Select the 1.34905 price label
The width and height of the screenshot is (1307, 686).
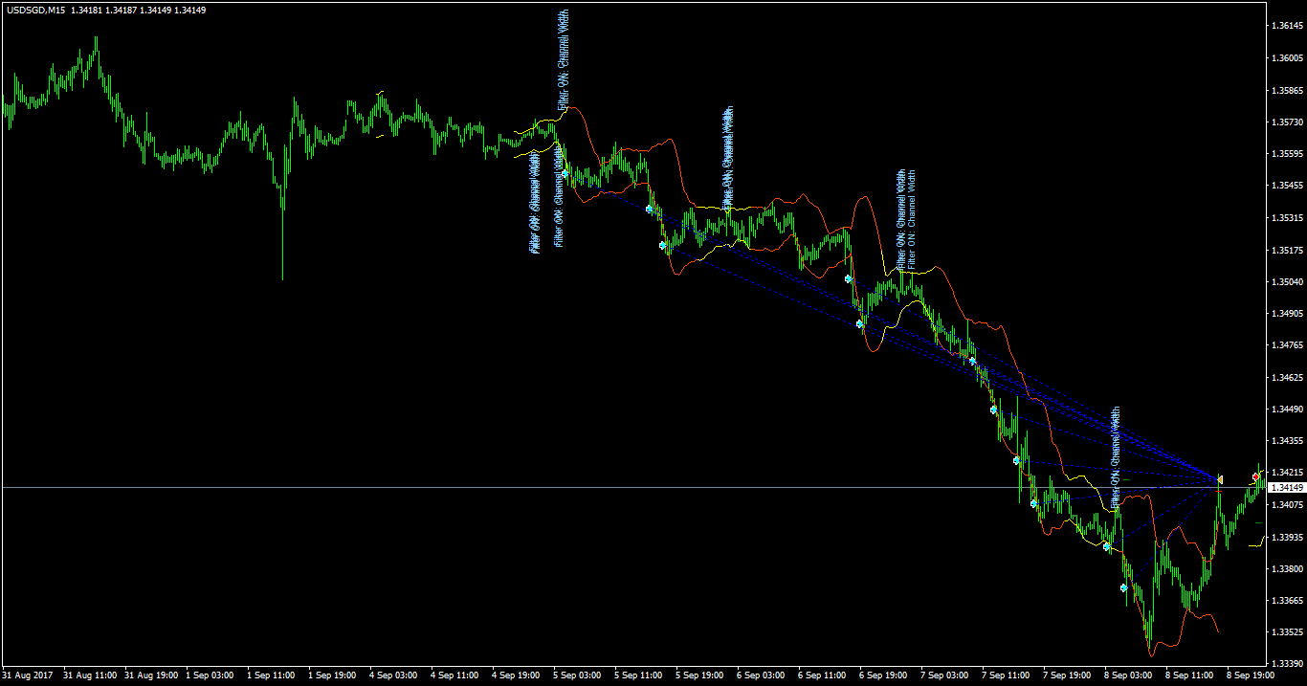click(x=1286, y=313)
